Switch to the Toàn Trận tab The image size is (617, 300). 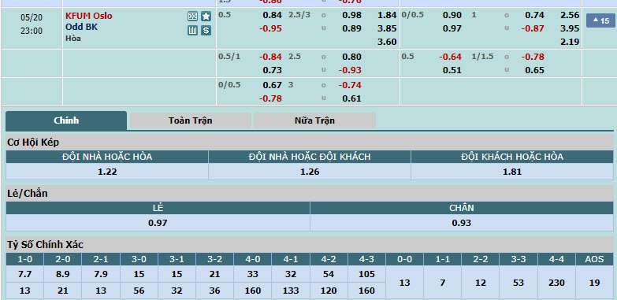pos(191,120)
